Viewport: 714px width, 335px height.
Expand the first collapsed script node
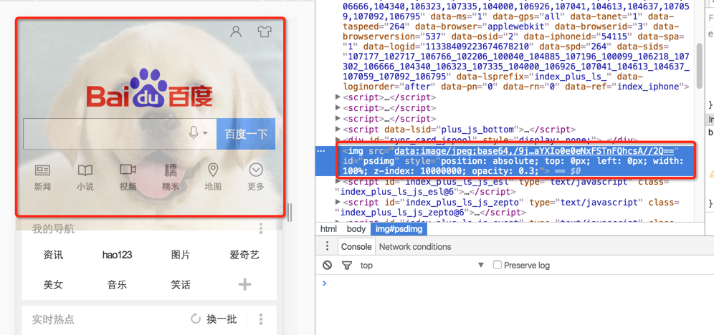pos(338,97)
